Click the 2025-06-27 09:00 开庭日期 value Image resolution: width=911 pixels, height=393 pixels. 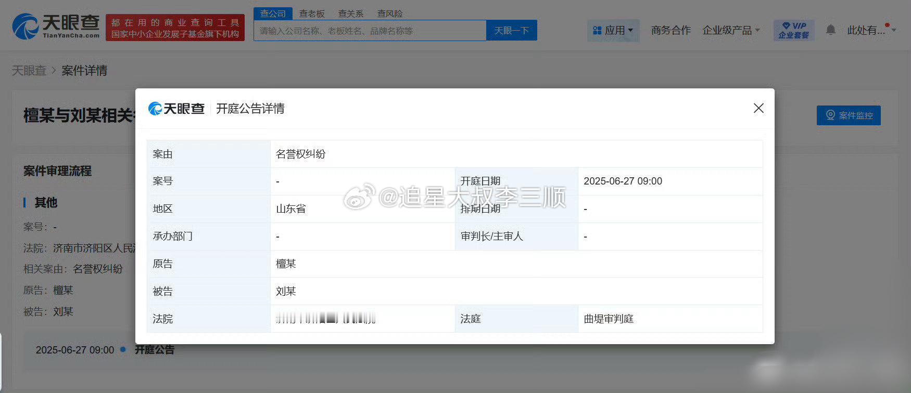[623, 181]
